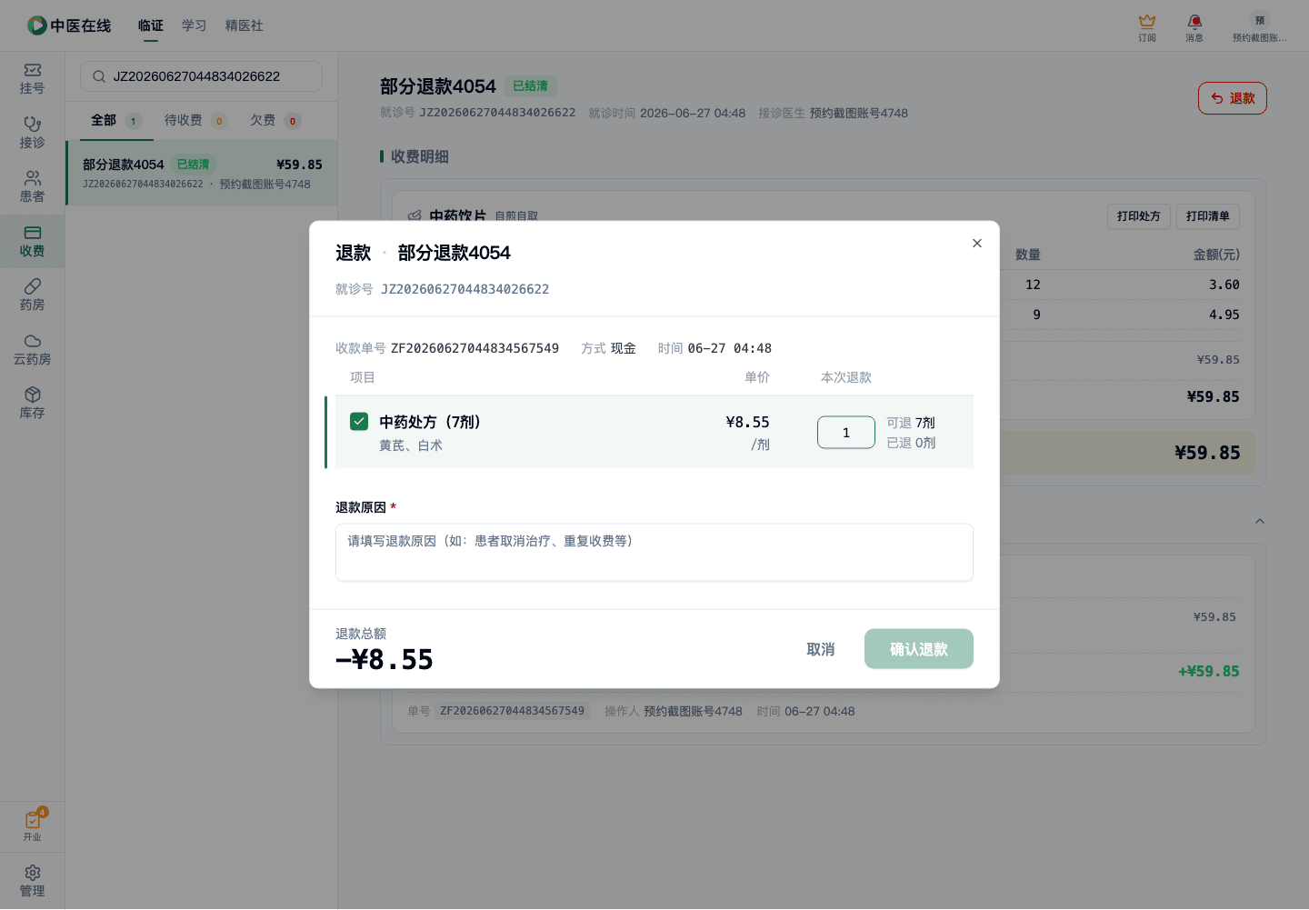Click the red 退款 button
Image resolution: width=1309 pixels, height=910 pixels.
point(1233,98)
